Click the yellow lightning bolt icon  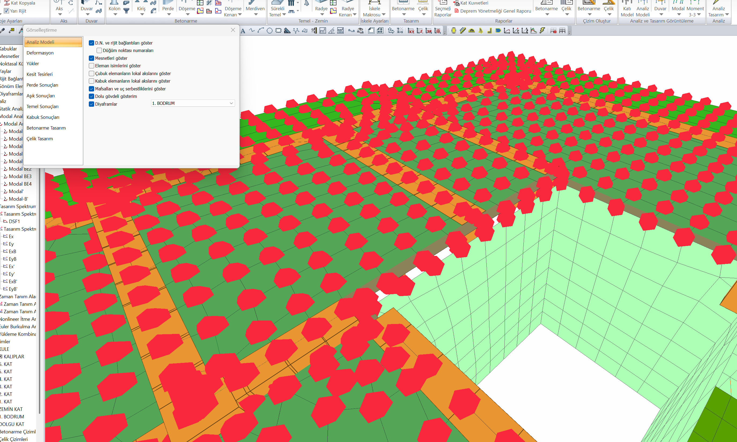[542, 31]
